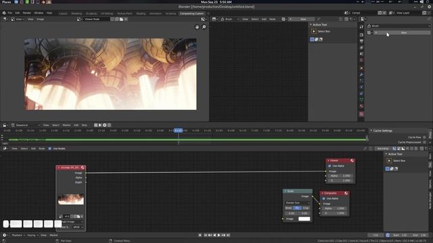Viewport: 433px width, 243px height.
Task: Open the Viewer Node image field
Action: tap(97, 20)
